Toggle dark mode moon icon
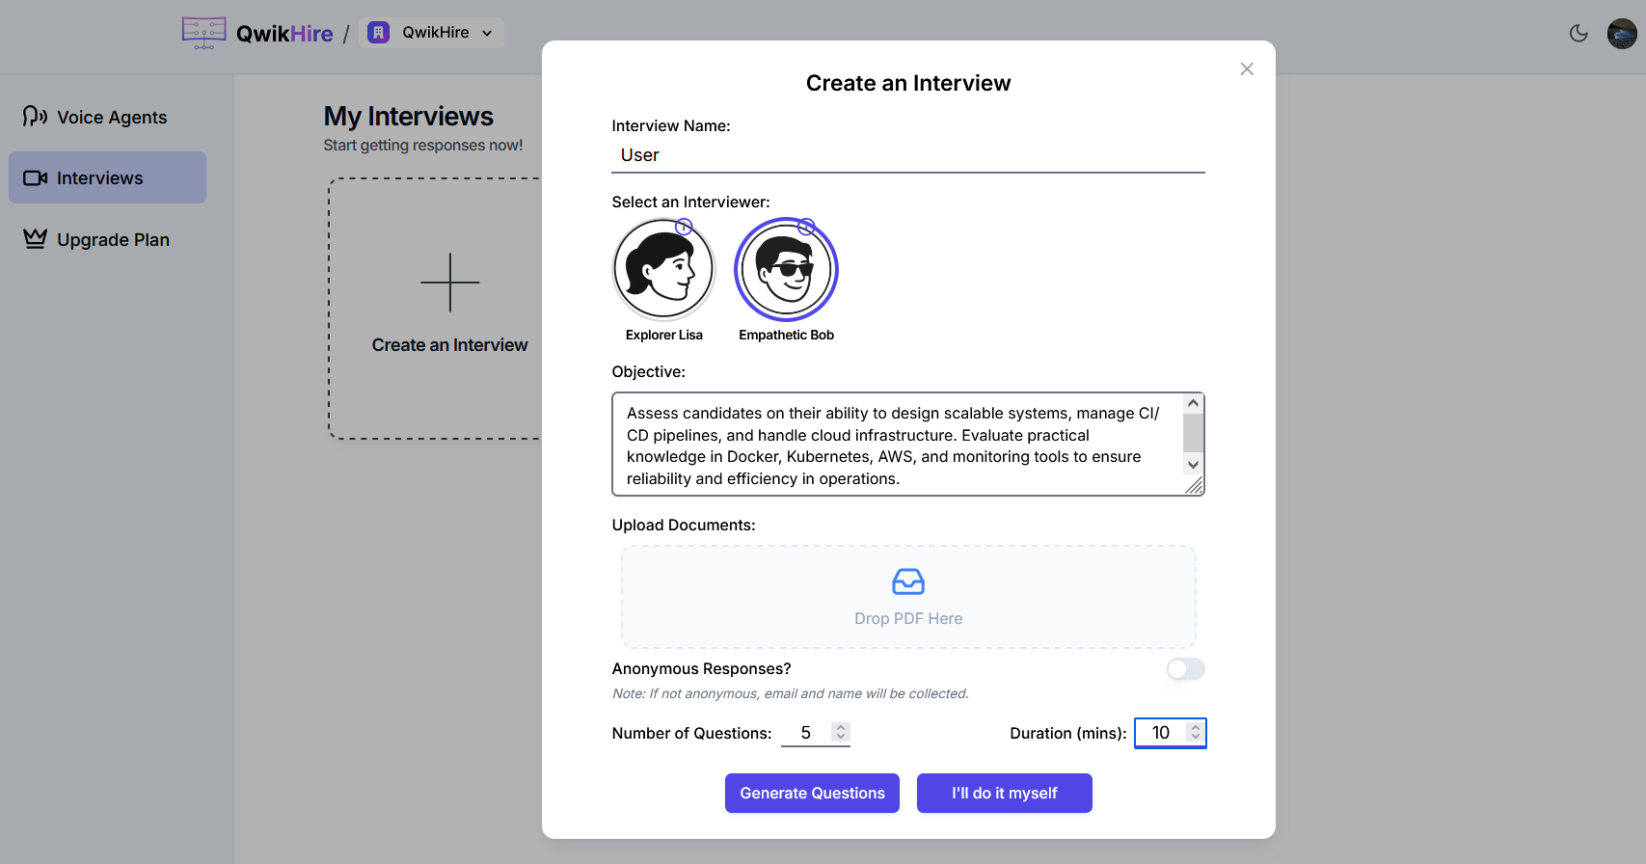The image size is (1646, 864). (x=1579, y=33)
